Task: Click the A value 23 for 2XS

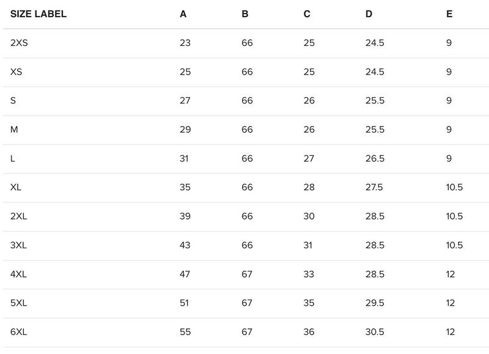Action: [186, 43]
